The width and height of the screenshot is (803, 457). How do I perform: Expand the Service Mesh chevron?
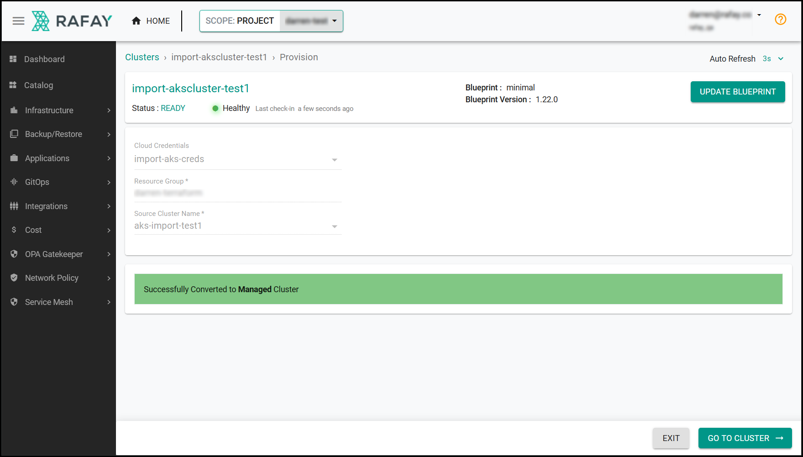point(109,302)
